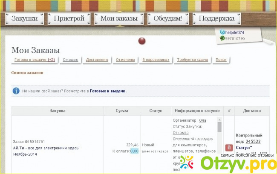Delete the order with red trash icon
The image size is (277, 174).
pos(229,148)
